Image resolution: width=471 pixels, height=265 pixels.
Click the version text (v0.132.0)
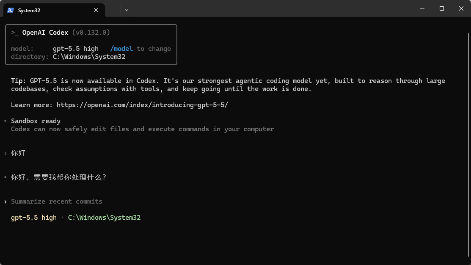point(91,33)
